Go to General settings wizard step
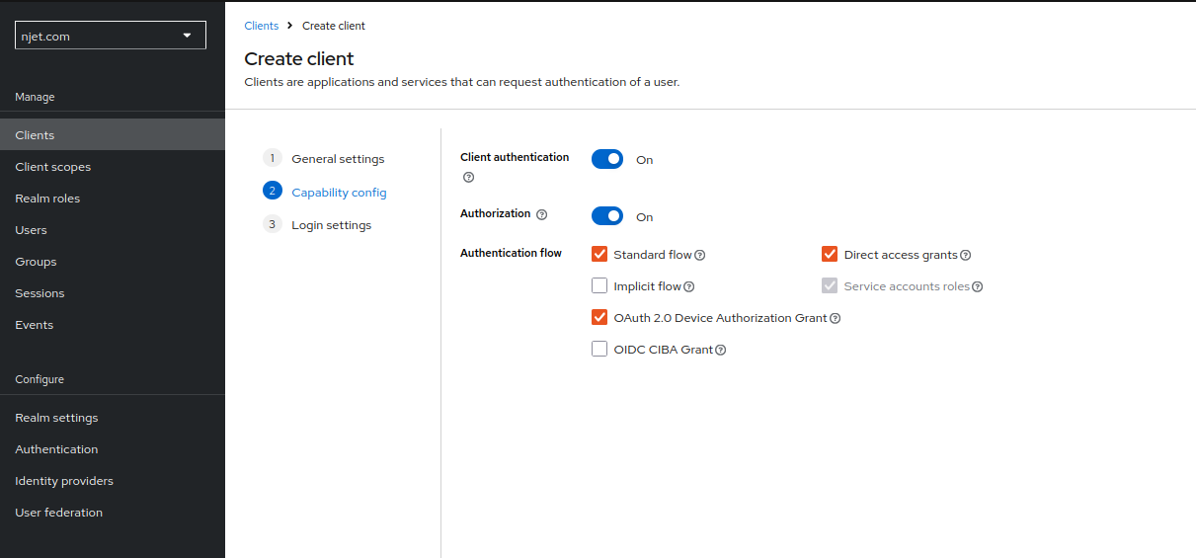This screenshot has height=558, width=1196. point(338,159)
